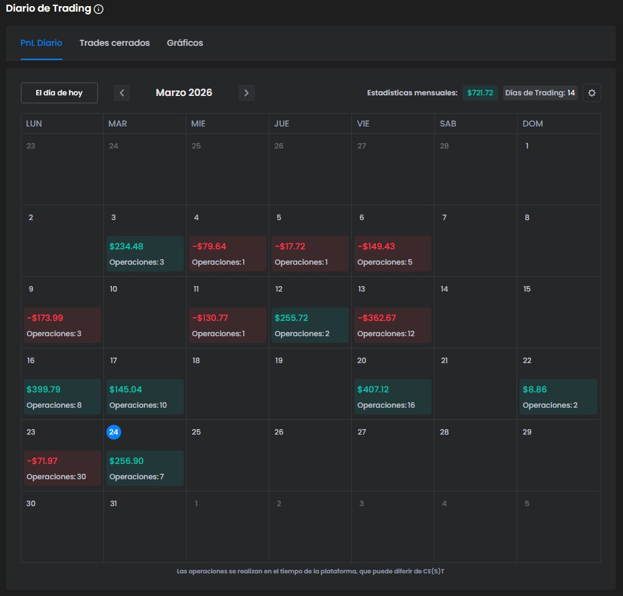Select the $256.90 entry for today
The image size is (623, 596).
pos(144,468)
